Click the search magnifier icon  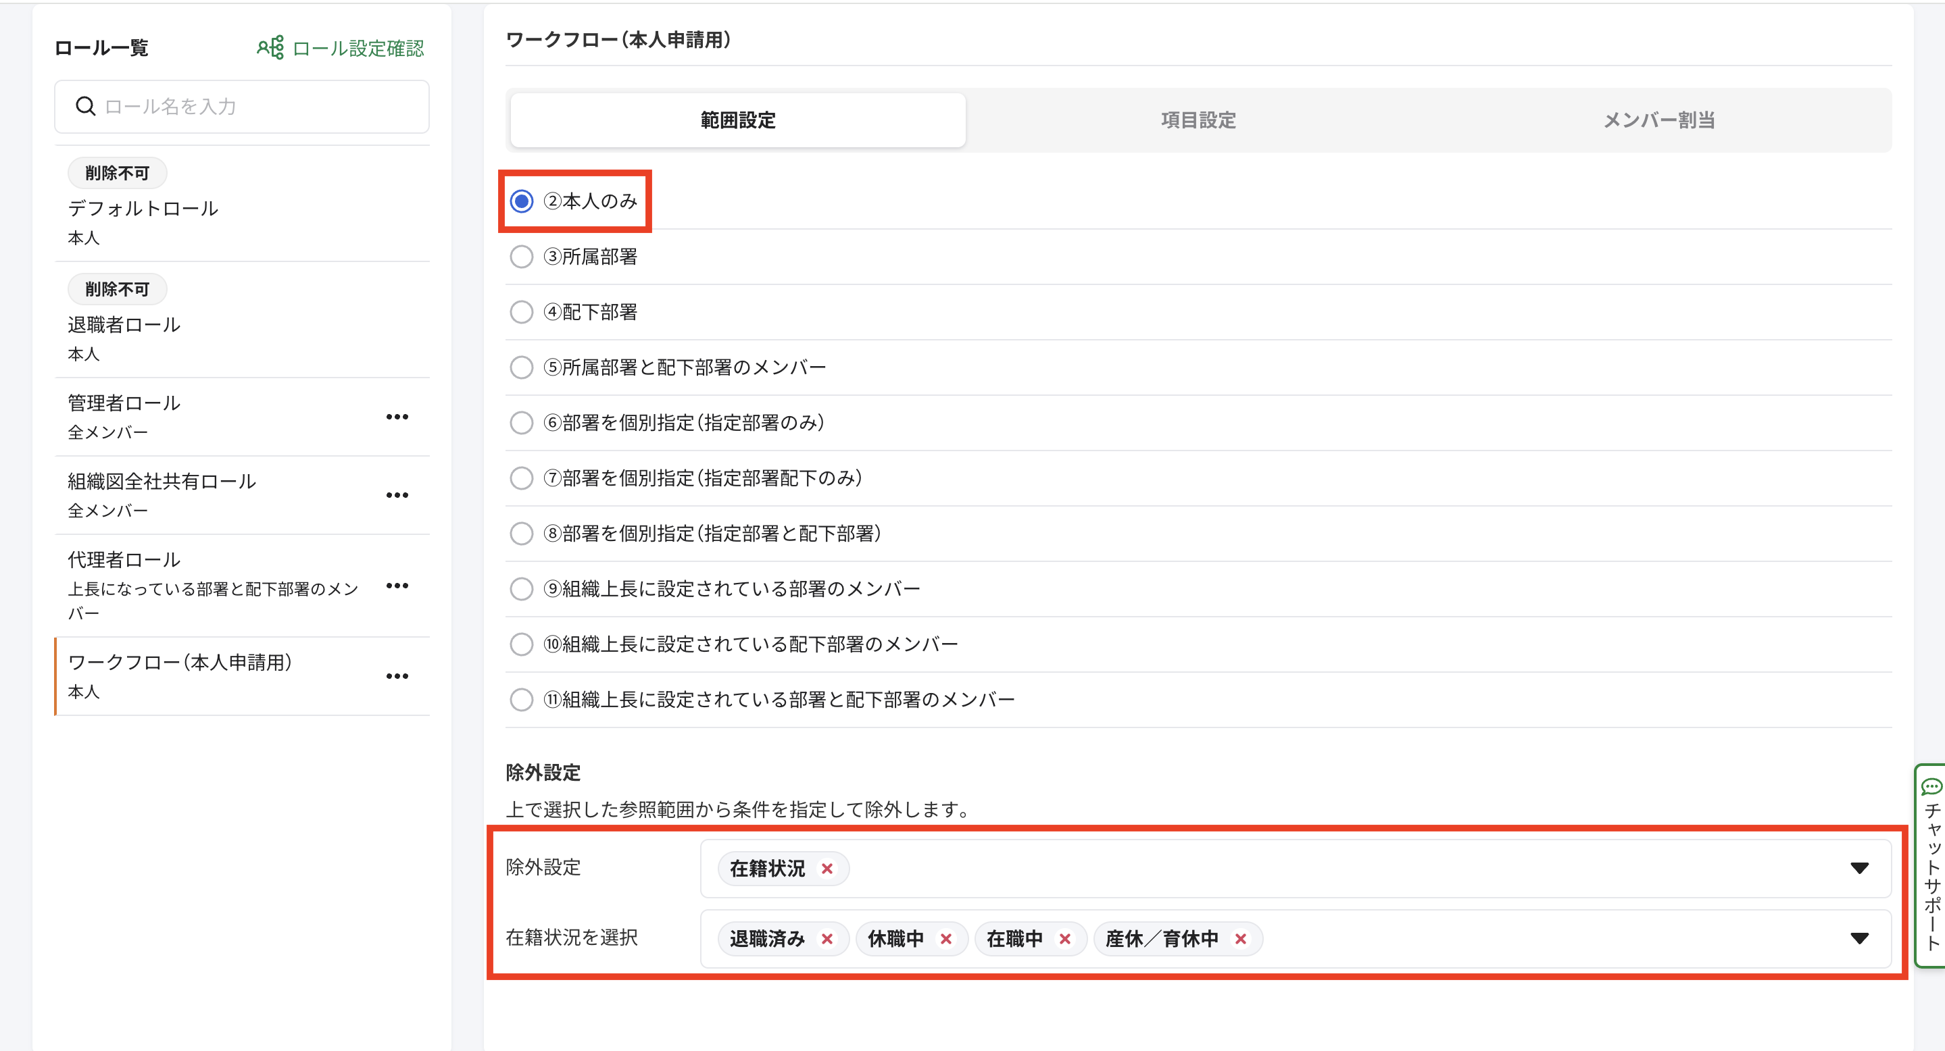pos(86,106)
